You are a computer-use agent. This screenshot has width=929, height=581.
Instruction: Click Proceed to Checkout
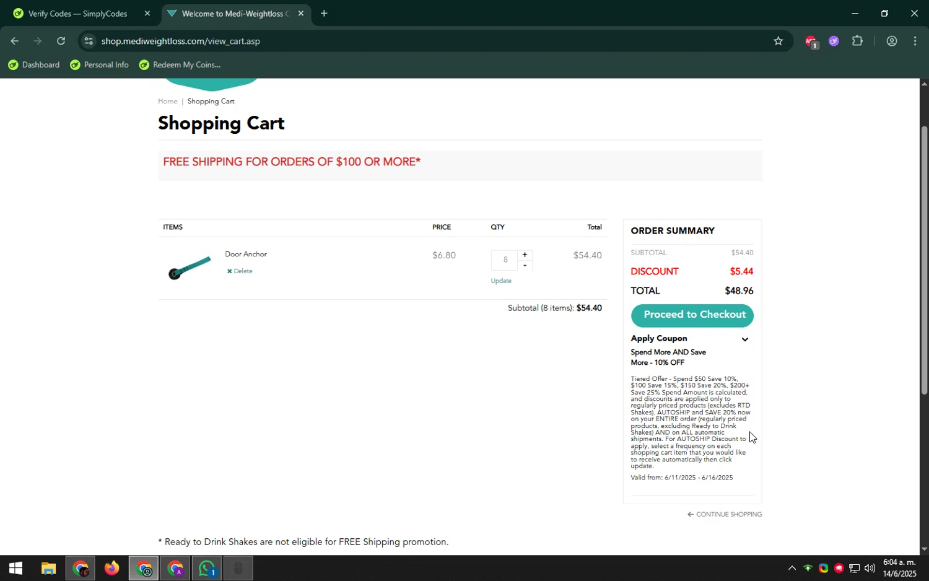692,315
